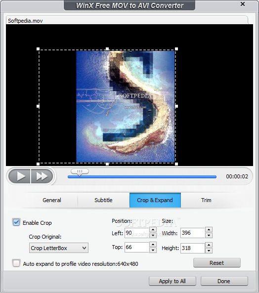Click the playback position slider thumb

point(80,172)
